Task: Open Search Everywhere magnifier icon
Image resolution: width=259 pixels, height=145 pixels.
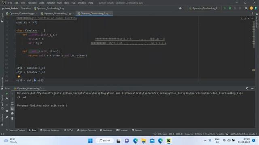Action: [246, 8]
